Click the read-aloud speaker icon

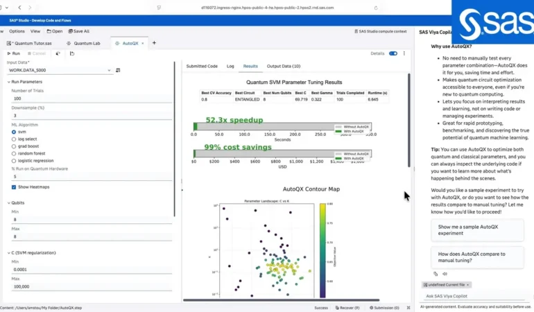445,274
